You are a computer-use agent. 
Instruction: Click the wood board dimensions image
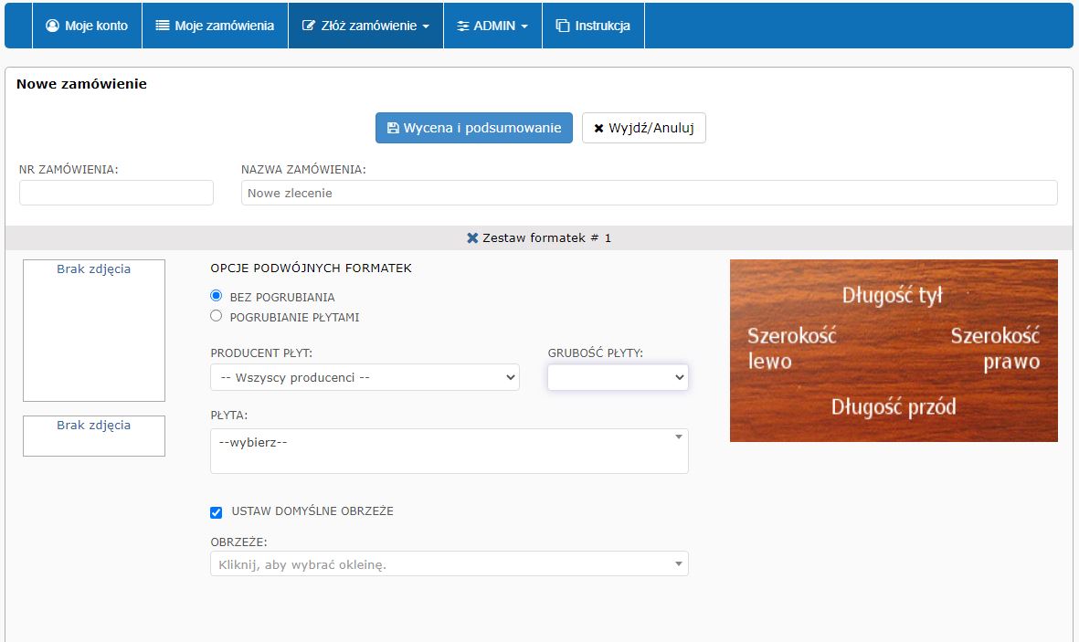click(893, 351)
